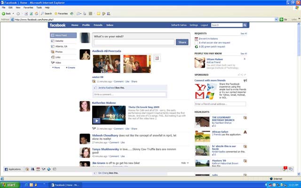Open the Hide dropdown on Jim Gruen's post
The image size is (301, 188).
[185, 163]
